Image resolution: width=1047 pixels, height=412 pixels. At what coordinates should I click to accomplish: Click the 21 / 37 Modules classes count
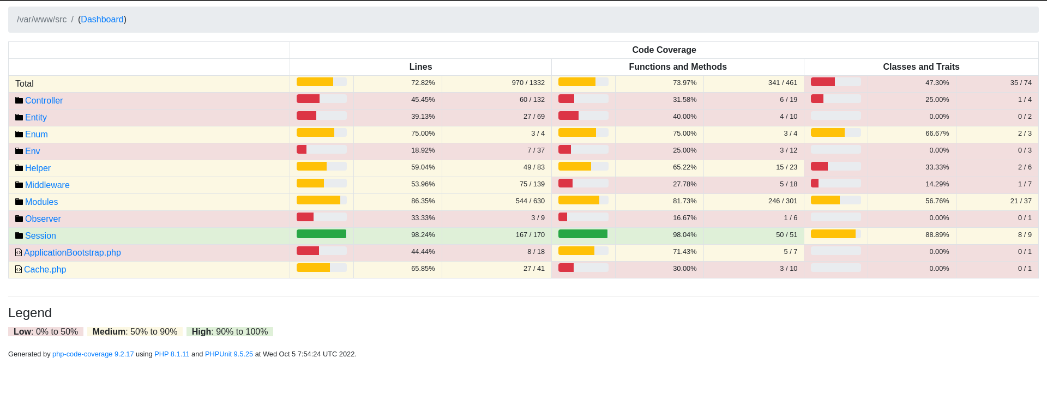pyautogui.click(x=1021, y=201)
